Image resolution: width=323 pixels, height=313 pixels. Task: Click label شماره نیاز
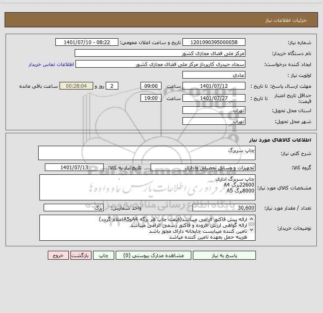click(x=300, y=42)
